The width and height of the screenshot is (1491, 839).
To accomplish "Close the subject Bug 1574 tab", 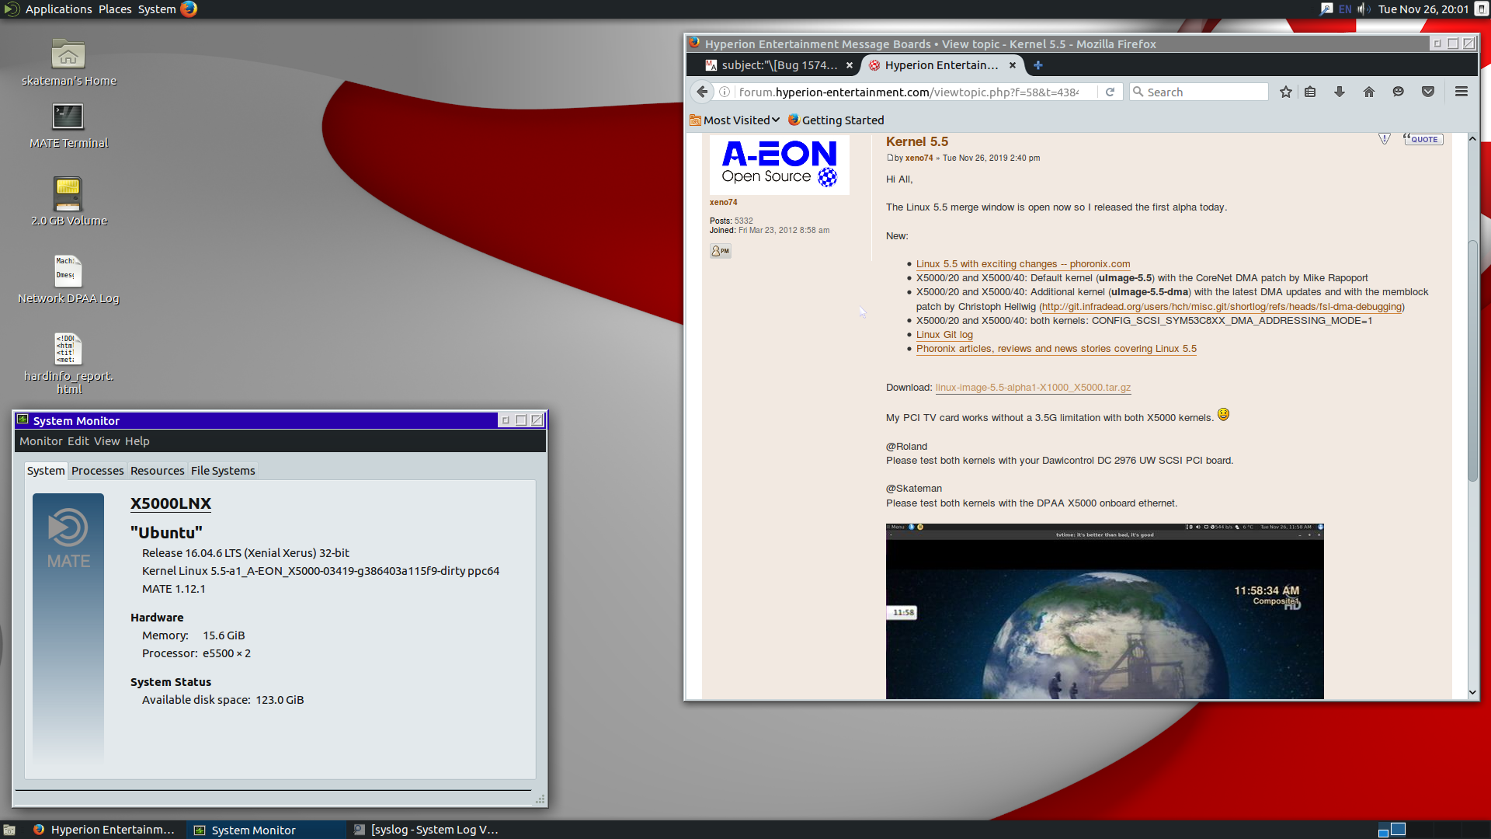I will point(850,65).
